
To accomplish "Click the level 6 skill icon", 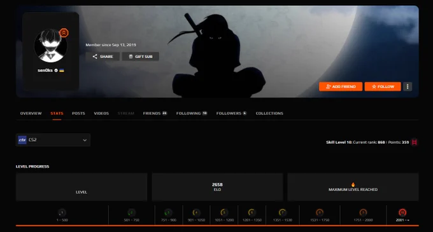I will click(252, 212).
